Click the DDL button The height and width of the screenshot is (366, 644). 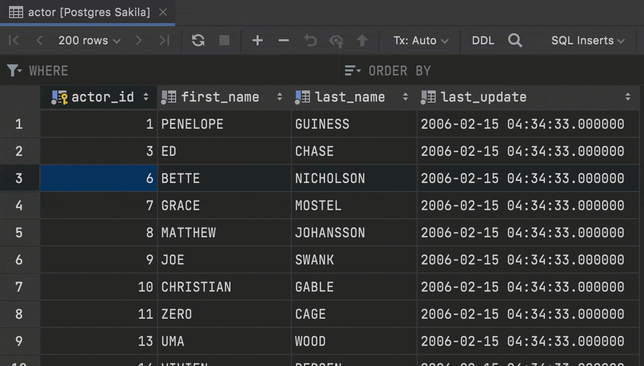click(483, 41)
